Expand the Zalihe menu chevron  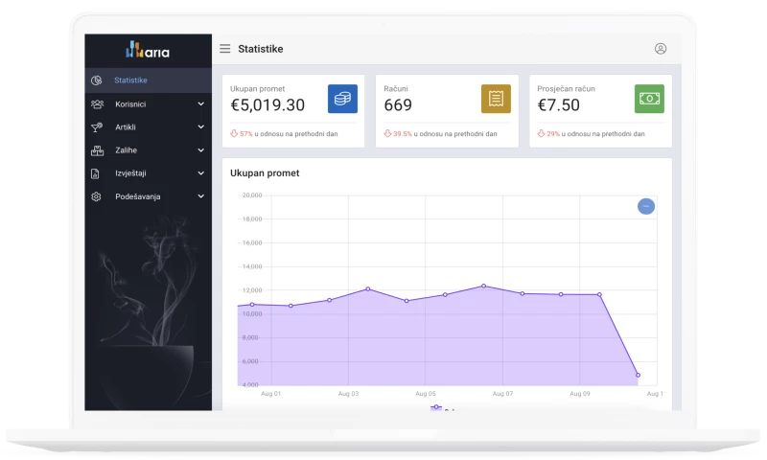tap(201, 150)
